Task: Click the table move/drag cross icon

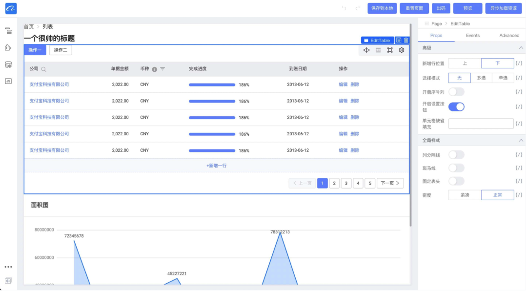Action: click(366, 50)
